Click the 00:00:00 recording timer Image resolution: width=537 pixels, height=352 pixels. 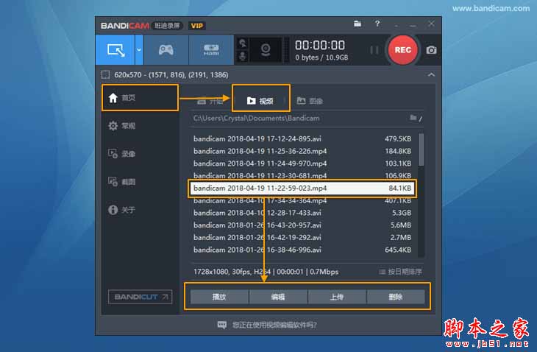pyautogui.click(x=320, y=45)
